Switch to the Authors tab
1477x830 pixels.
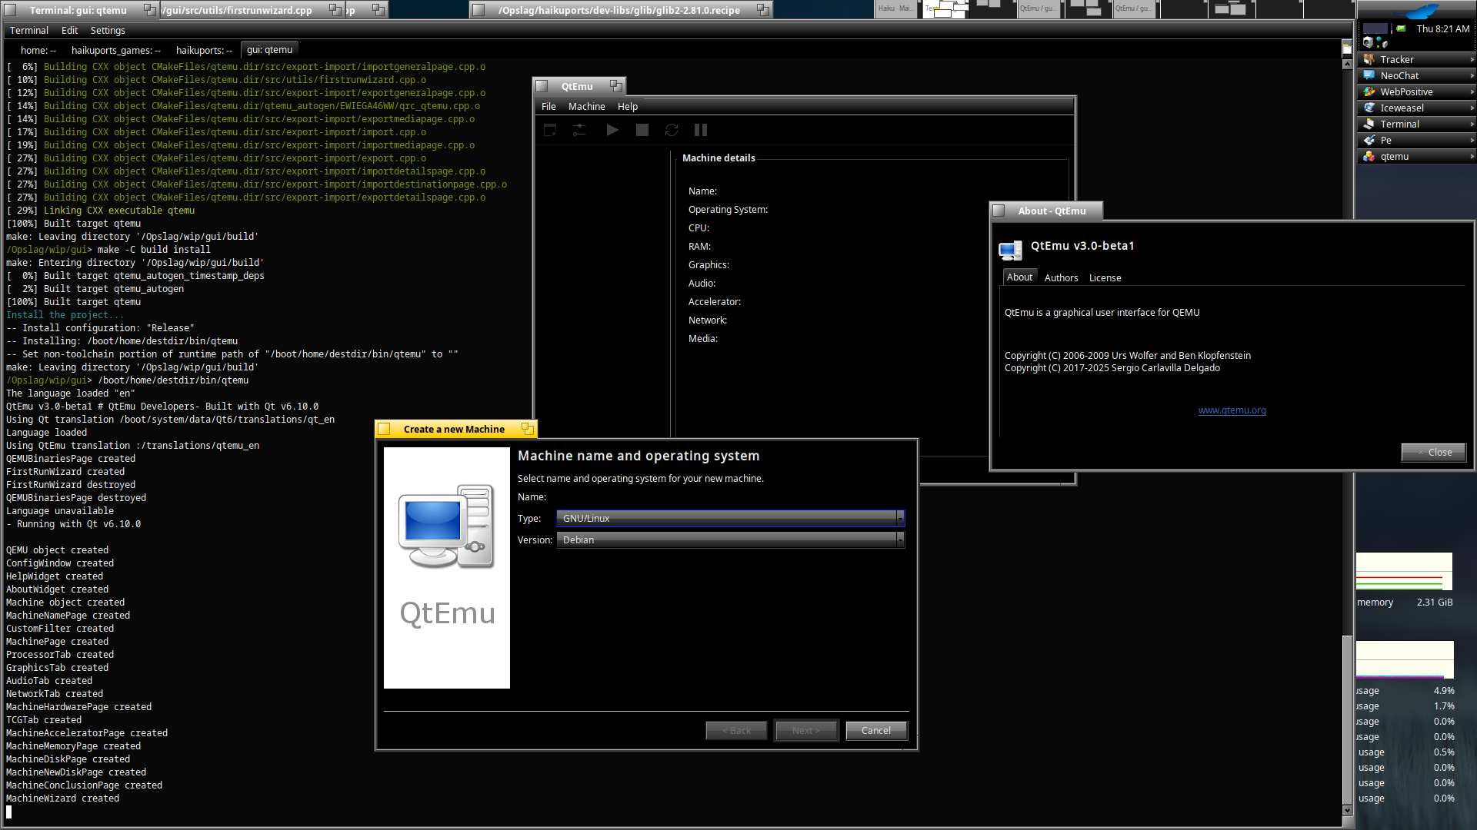click(x=1061, y=277)
